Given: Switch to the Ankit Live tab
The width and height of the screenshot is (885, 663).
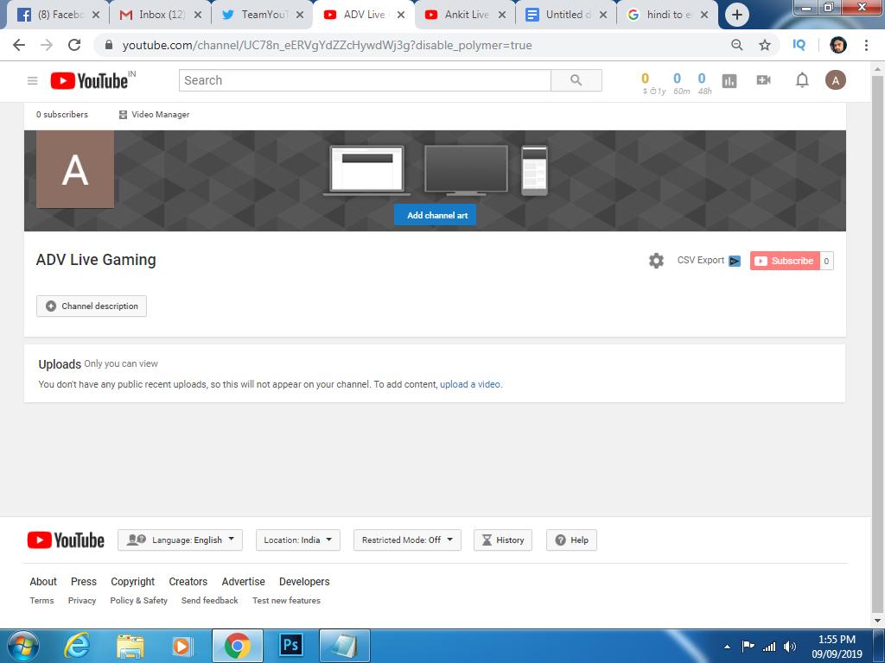Looking at the screenshot, I should coord(465,15).
